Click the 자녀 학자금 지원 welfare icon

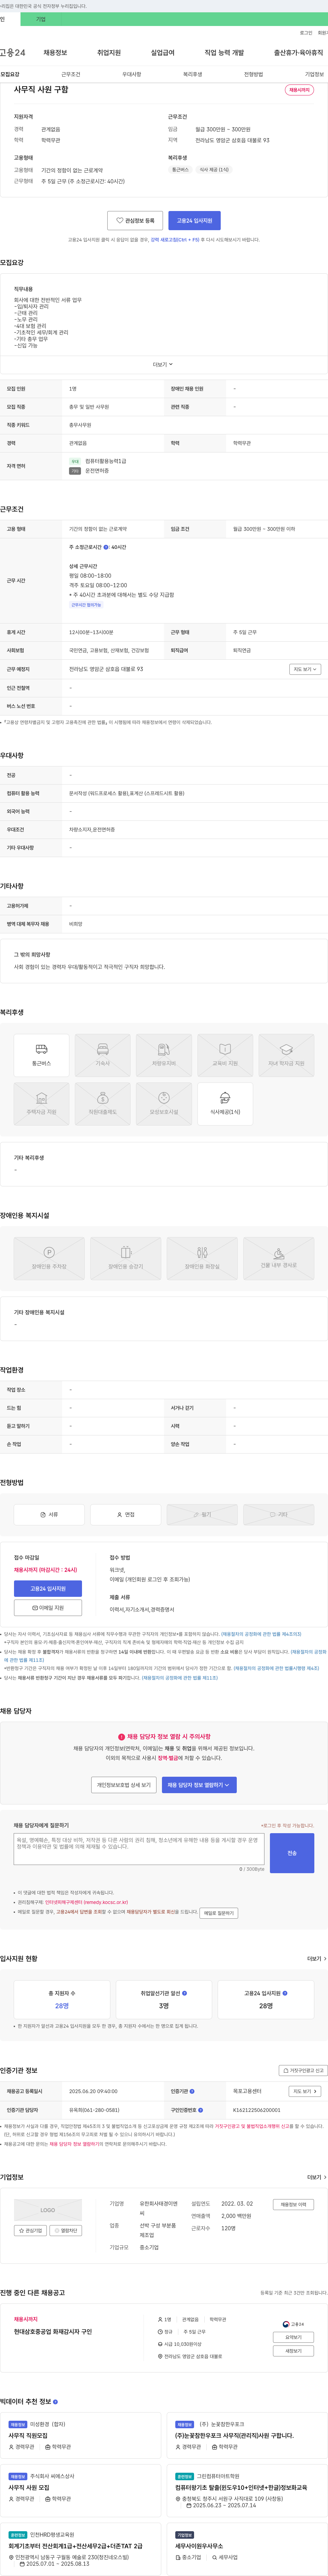click(286, 1055)
